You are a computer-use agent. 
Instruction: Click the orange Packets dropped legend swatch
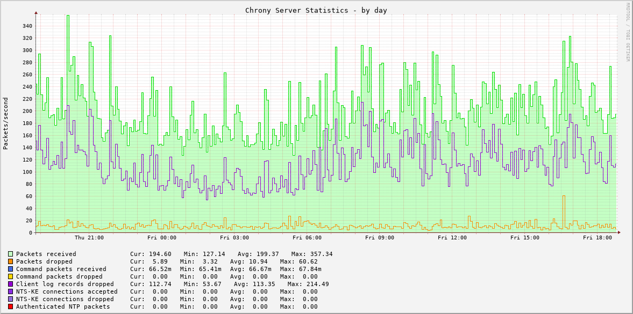click(9, 261)
